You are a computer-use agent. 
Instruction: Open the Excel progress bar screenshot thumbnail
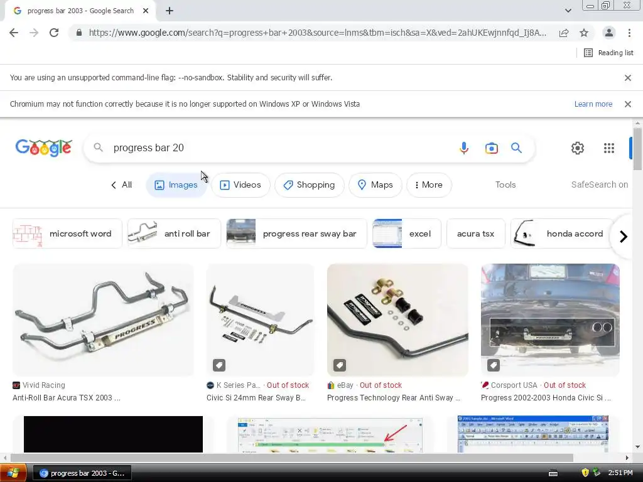pyautogui.click(x=330, y=434)
